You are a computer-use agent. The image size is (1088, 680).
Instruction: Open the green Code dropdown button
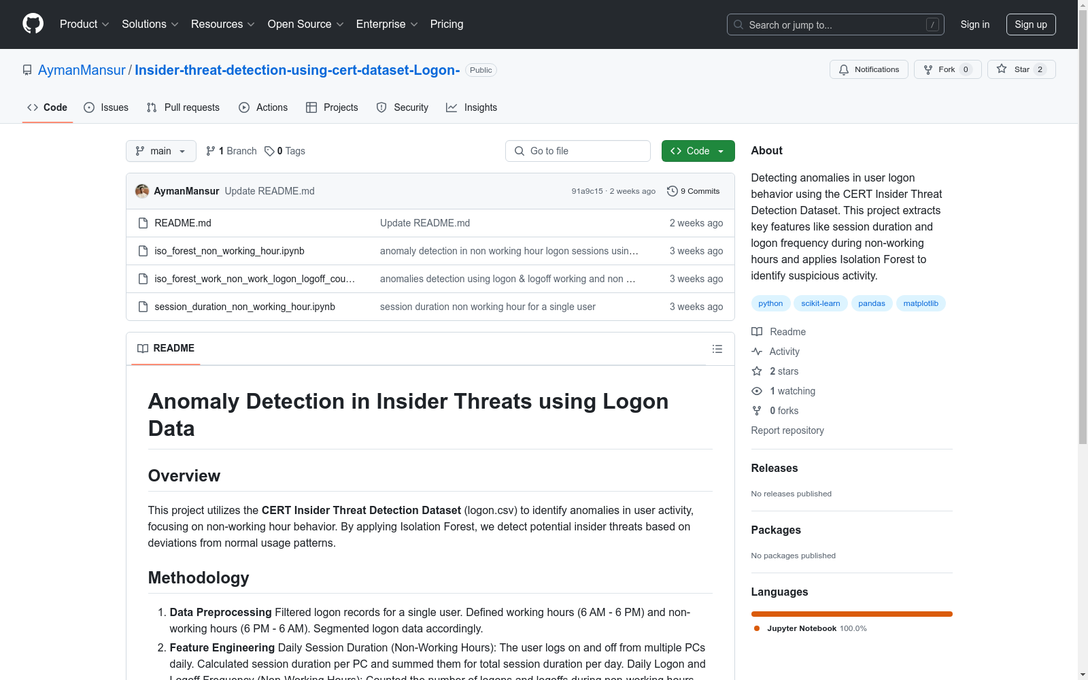coord(698,151)
